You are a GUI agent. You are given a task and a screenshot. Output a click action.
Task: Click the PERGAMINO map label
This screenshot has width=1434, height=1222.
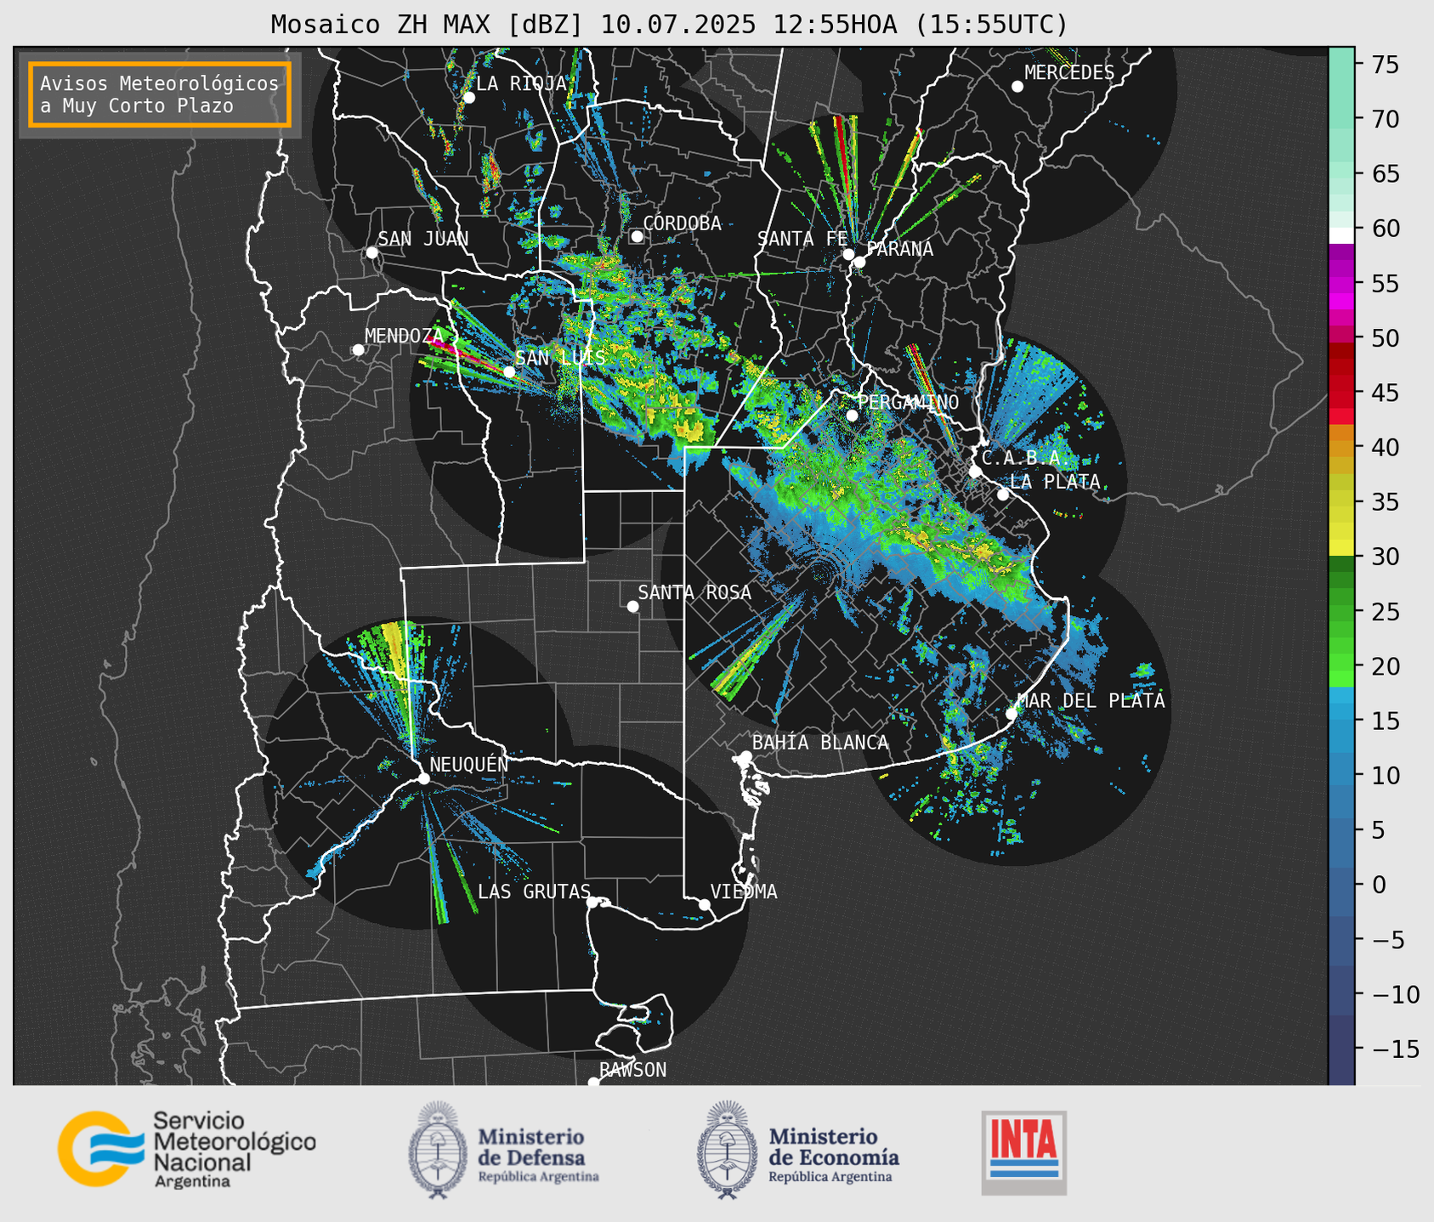(x=908, y=402)
